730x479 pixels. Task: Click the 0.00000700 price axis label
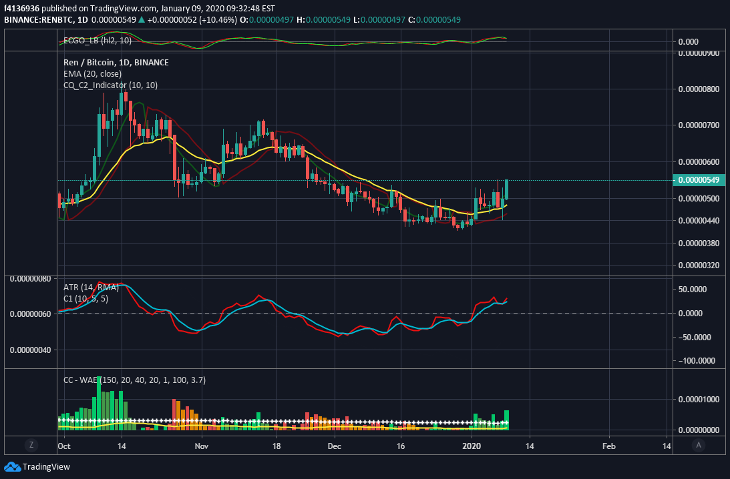[699, 125]
